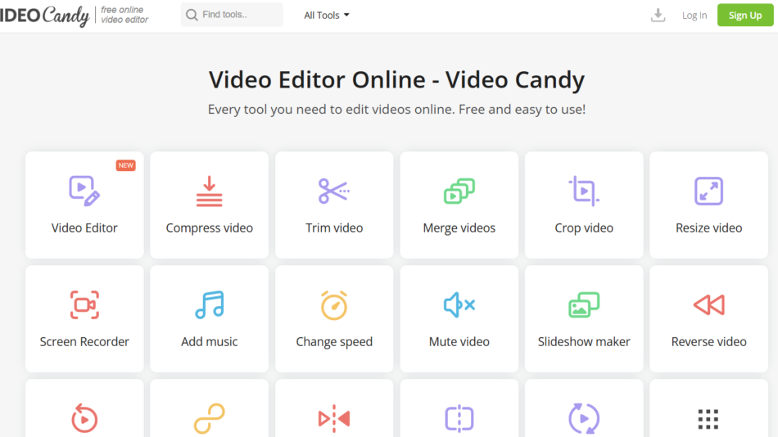This screenshot has width=778, height=437.
Task: Open the Compress video text label
Action: [x=210, y=228]
